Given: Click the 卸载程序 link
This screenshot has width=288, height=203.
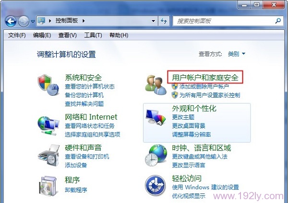Looking at the screenshot, I should (x=76, y=190).
